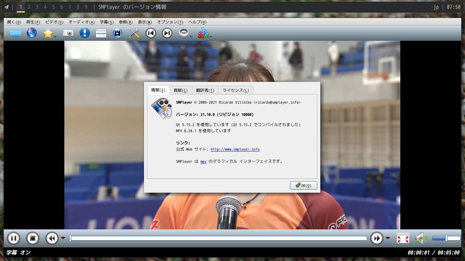Open the 開く(O) menu
This screenshot has width=465, height=261.
[14, 22]
